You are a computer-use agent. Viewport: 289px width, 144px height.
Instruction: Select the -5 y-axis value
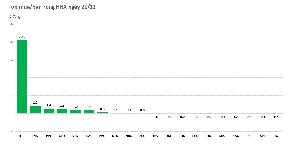12,131
